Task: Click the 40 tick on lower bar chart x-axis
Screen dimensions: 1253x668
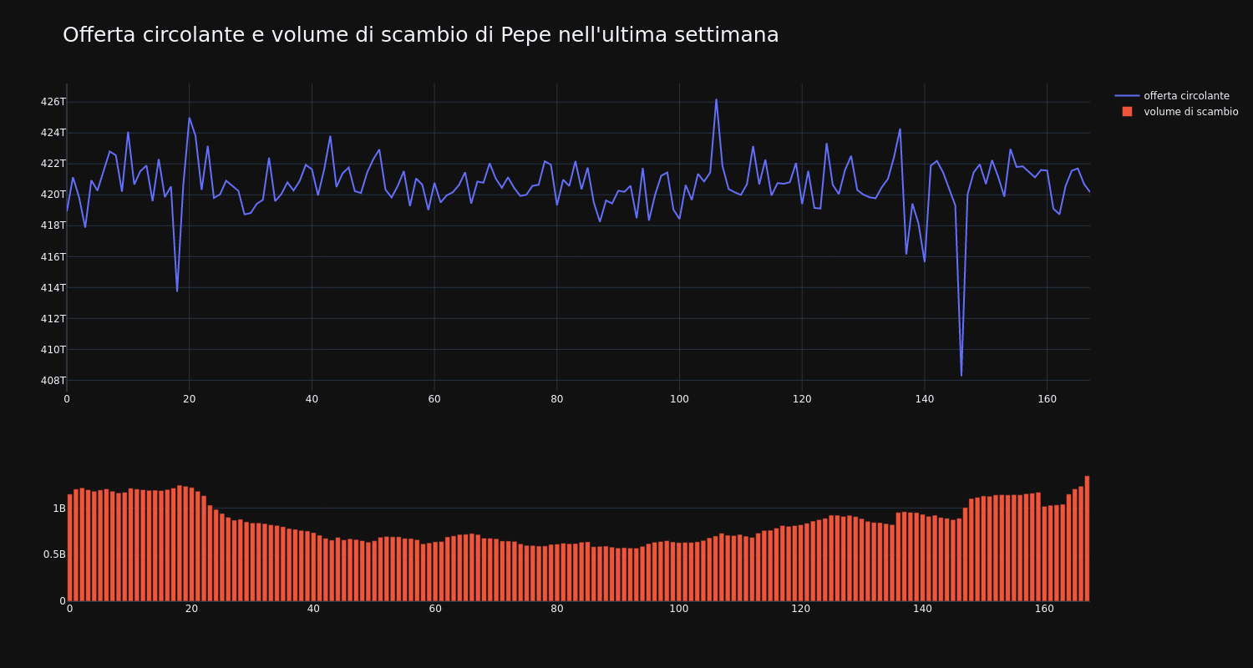Action: (313, 609)
